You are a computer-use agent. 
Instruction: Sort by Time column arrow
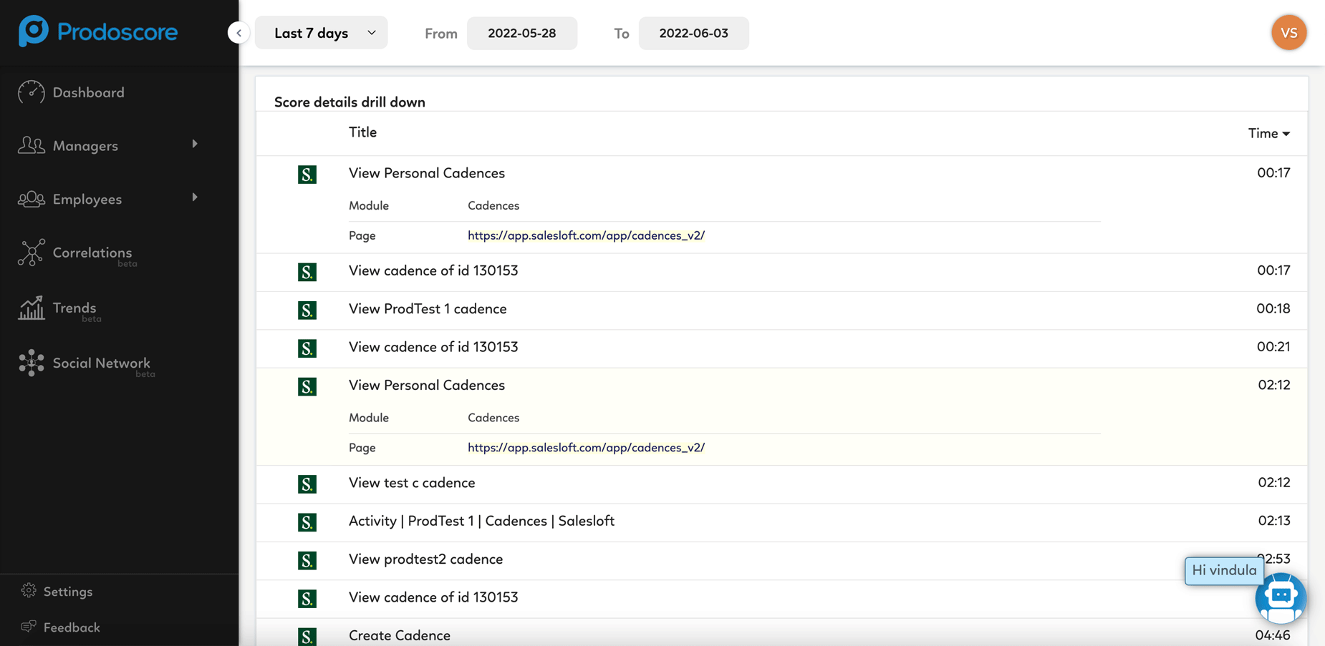pos(1286,134)
